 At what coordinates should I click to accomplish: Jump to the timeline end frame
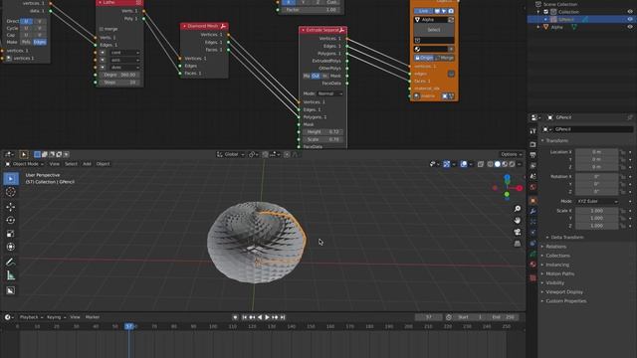(x=283, y=317)
